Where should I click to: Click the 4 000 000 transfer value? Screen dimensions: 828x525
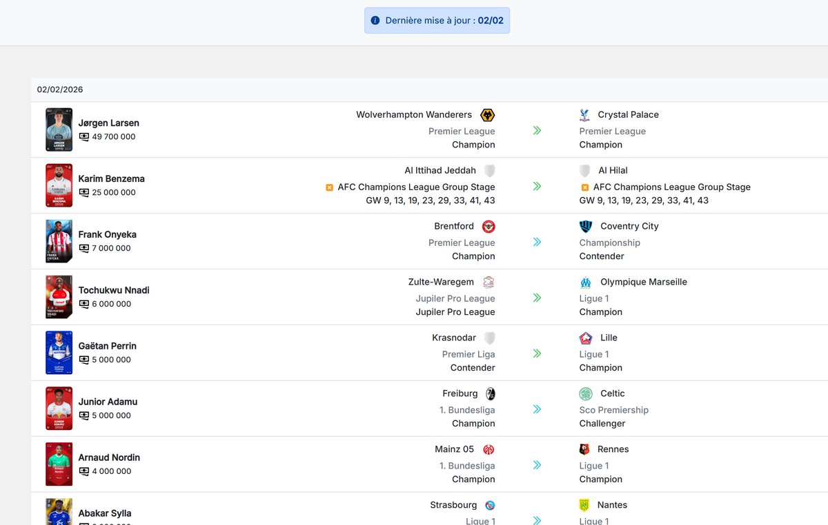click(x=112, y=472)
